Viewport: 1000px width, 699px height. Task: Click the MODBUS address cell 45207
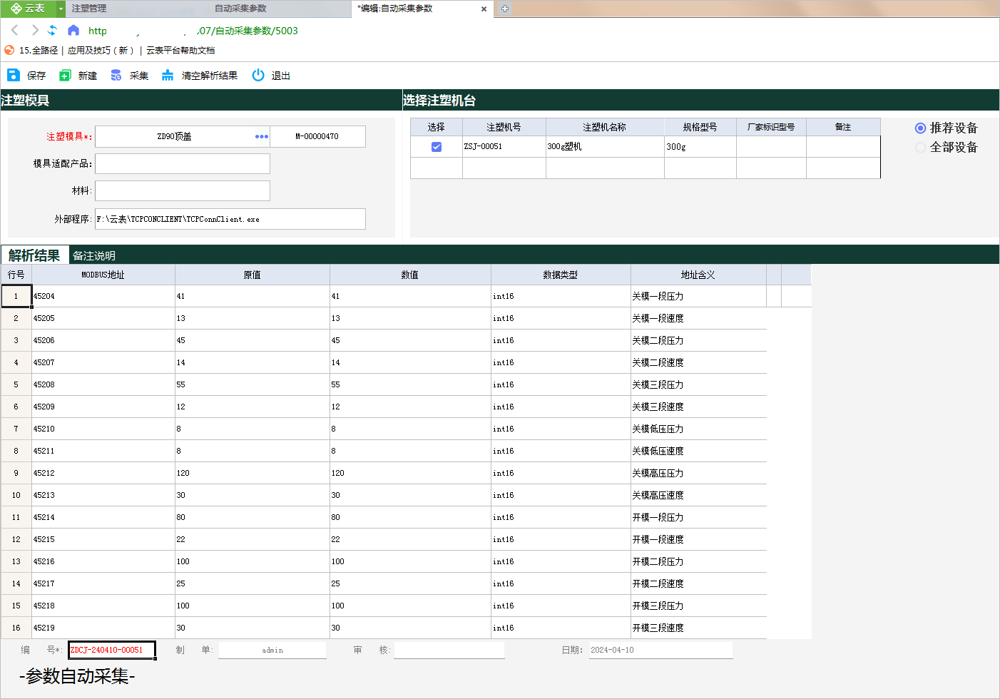103,362
